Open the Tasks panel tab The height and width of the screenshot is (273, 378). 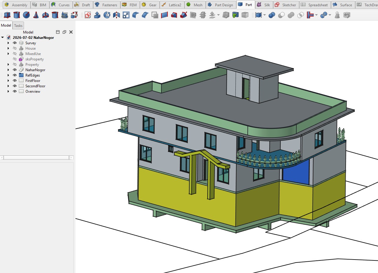(18, 26)
